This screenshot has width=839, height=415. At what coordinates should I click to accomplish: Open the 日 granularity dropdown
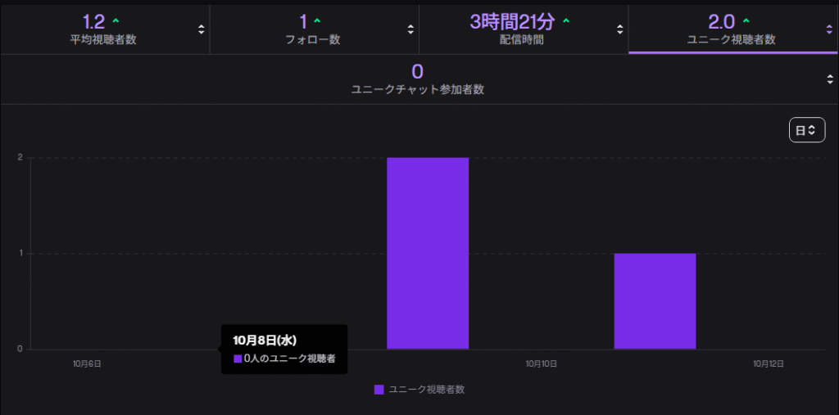tap(806, 130)
